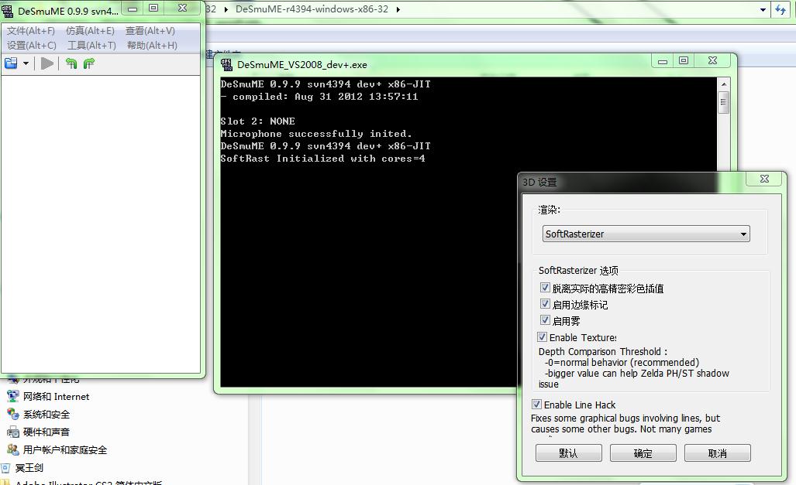Open the 系统和安全 item text
The width and height of the screenshot is (796, 485).
(x=47, y=414)
